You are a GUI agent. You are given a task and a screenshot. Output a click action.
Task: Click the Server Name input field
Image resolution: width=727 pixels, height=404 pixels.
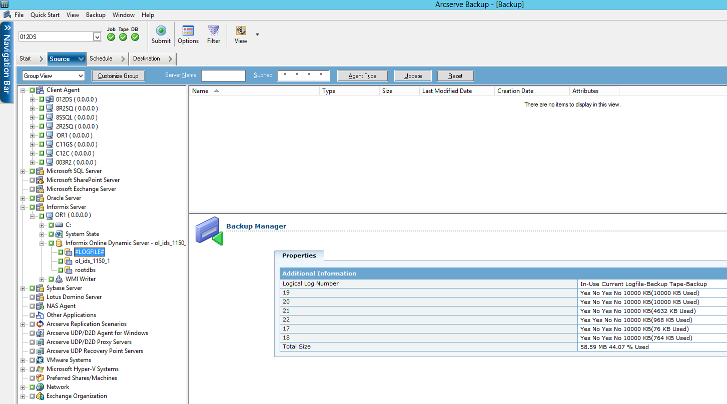[223, 75]
